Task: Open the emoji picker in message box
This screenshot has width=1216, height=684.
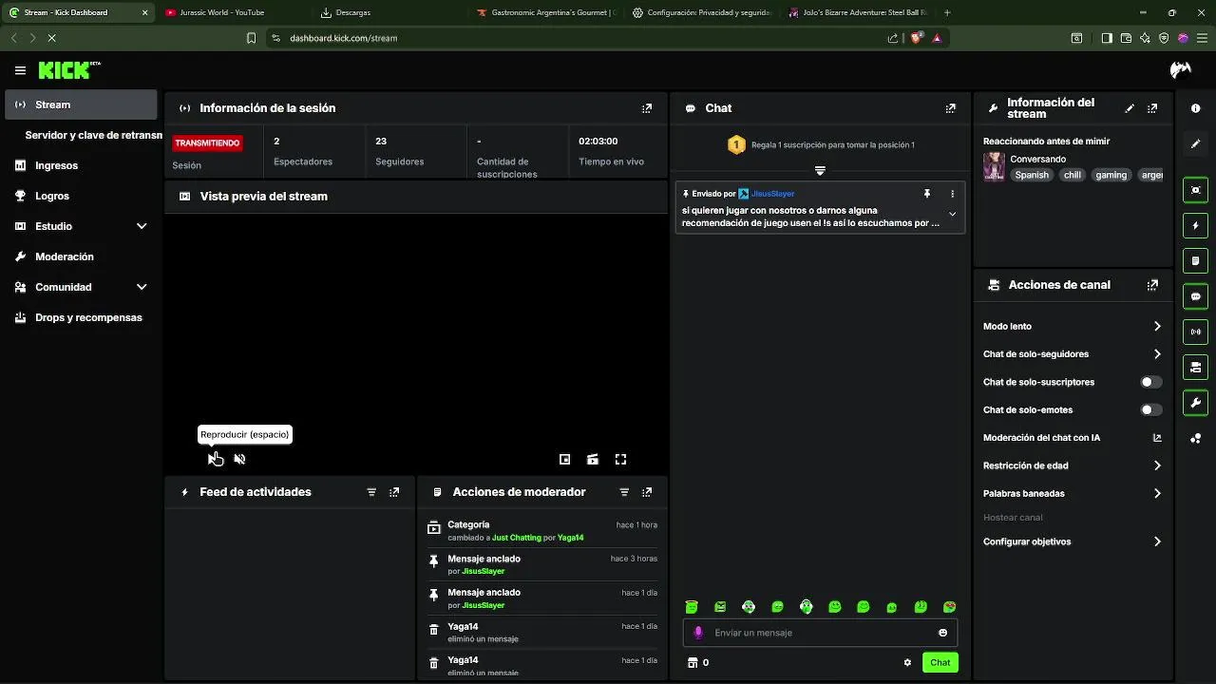Action: [942, 633]
